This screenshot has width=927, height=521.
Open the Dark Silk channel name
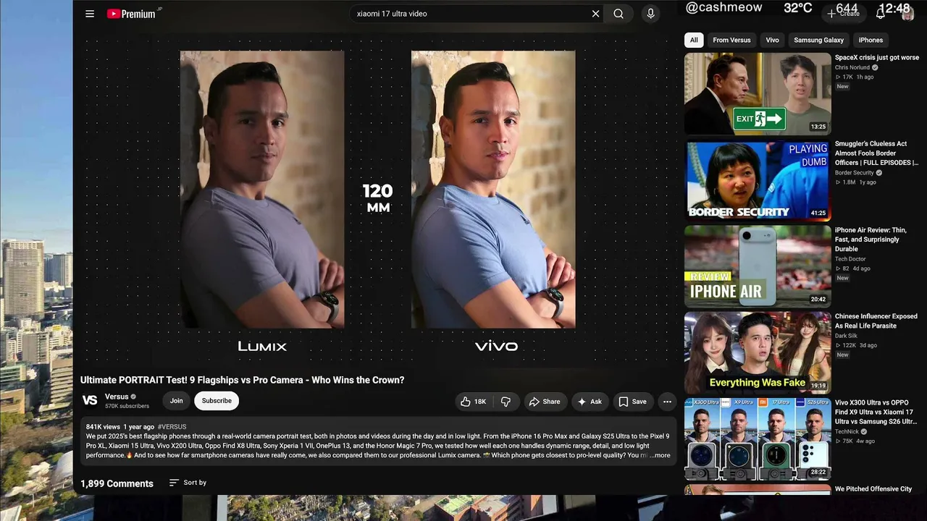click(846, 336)
